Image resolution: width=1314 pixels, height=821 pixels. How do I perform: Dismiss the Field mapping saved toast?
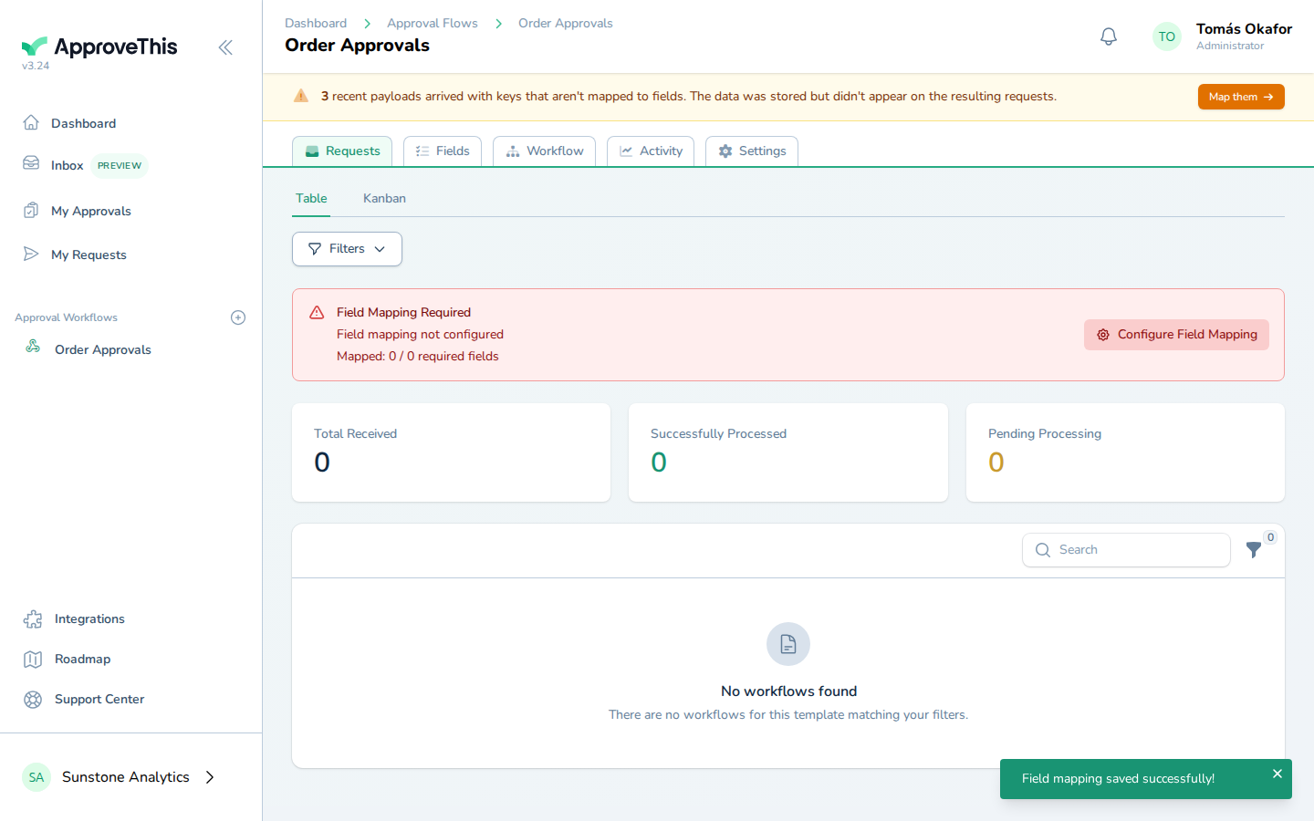(x=1277, y=774)
